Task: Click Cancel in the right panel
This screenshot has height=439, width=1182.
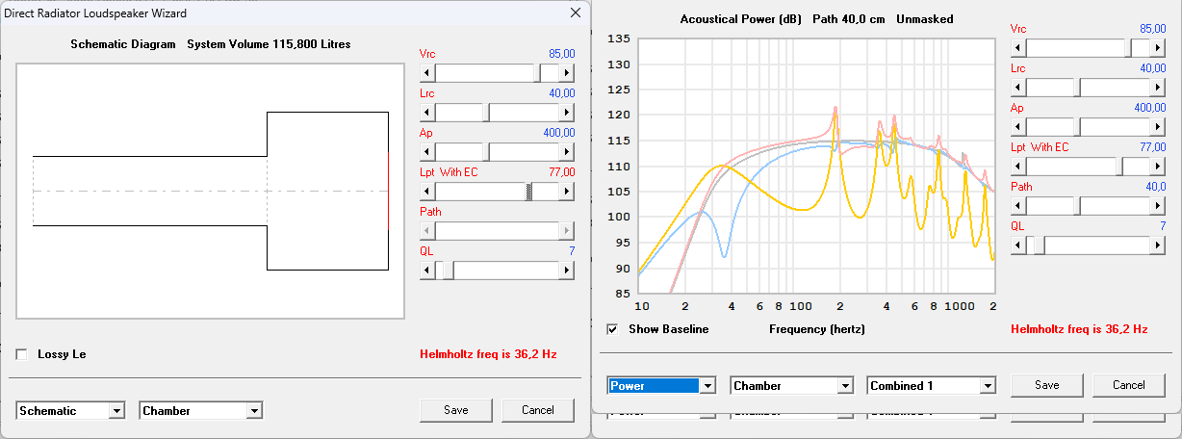Action: click(x=1128, y=385)
